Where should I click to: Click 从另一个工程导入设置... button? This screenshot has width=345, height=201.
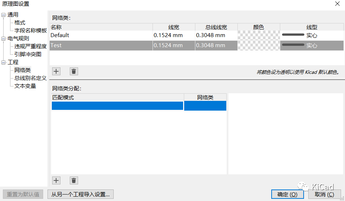click(81, 195)
